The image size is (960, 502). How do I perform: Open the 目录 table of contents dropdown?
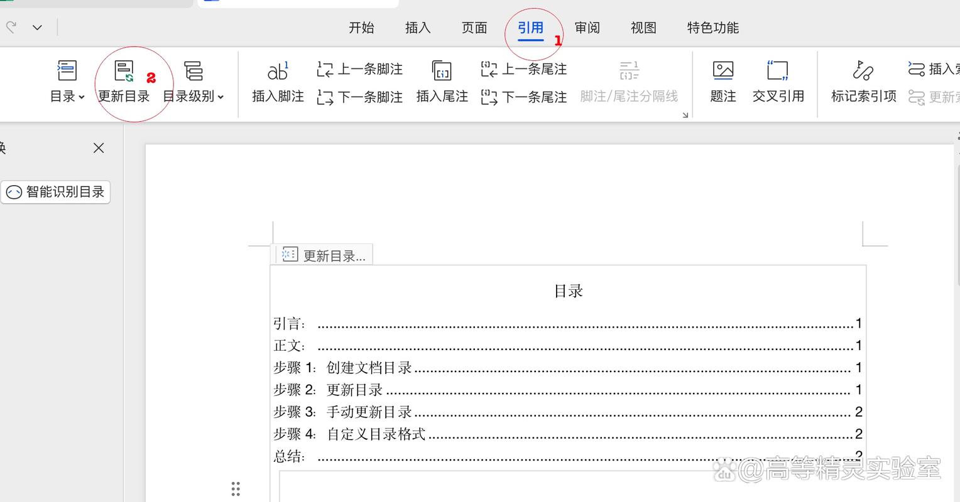tap(67, 82)
